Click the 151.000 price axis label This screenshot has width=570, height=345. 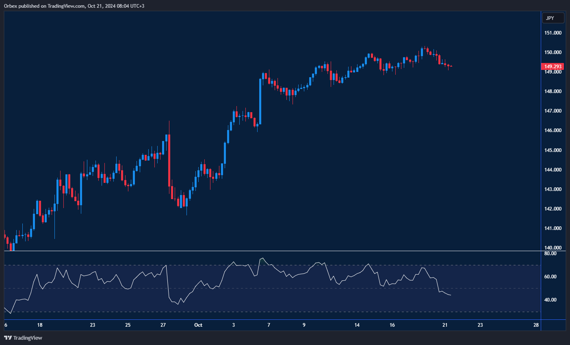tap(553, 33)
